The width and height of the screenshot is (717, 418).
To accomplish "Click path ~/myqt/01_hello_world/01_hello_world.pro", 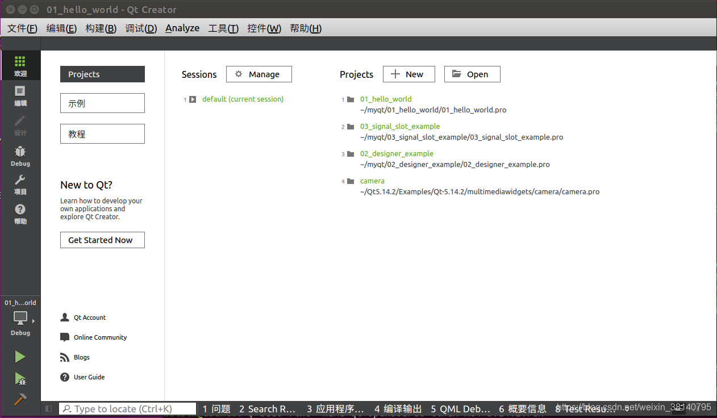I will tap(433, 110).
